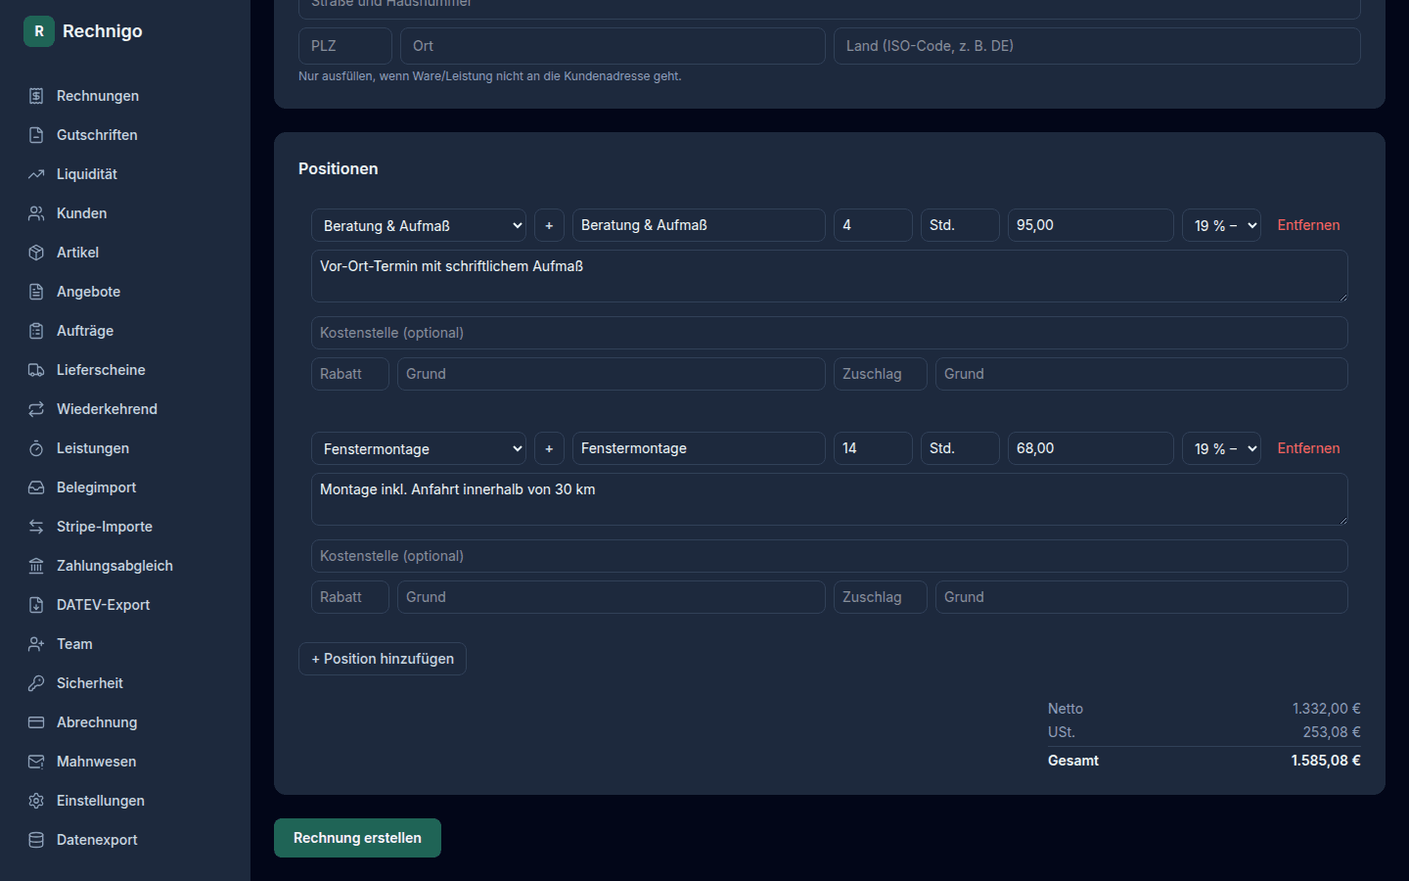The image size is (1409, 881).
Task: Click the Angebote file icon
Action: click(x=36, y=292)
